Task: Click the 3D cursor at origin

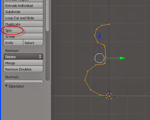Action: pyautogui.click(x=109, y=96)
